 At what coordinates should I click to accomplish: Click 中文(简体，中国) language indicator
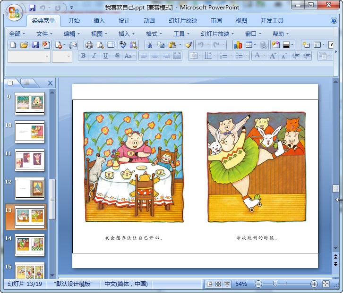126,284
